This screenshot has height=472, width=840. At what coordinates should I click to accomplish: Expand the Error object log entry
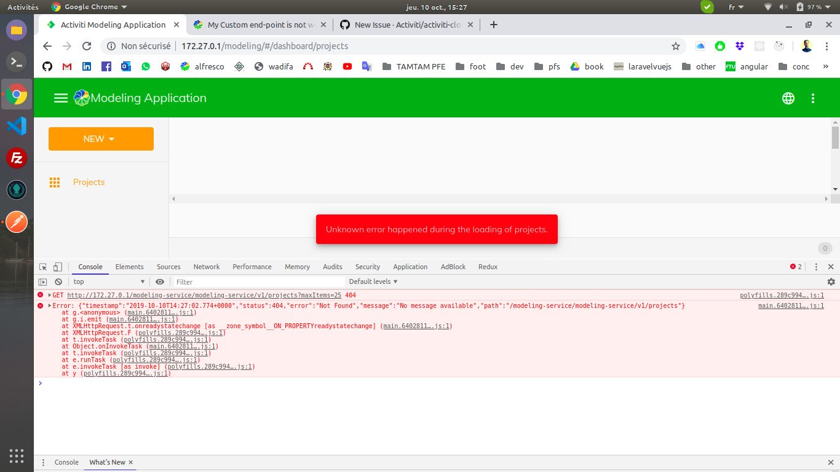50,305
